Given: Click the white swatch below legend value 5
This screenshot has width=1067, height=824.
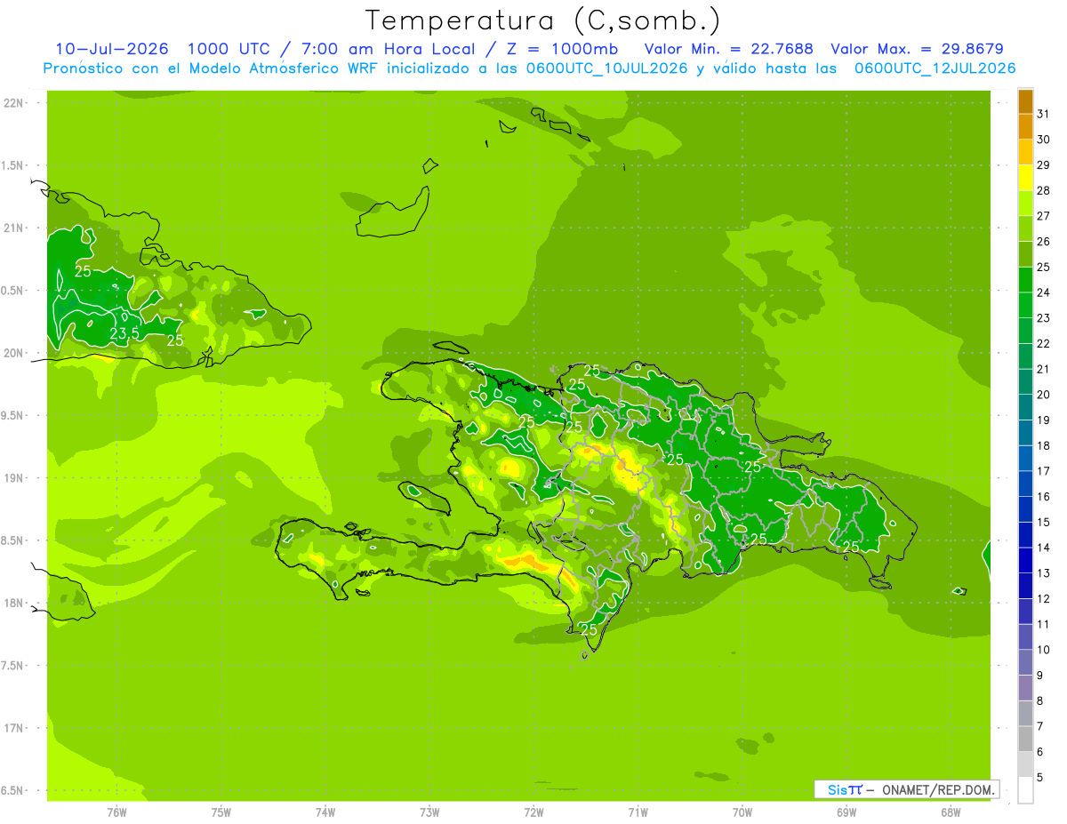Looking at the screenshot, I should (x=1025, y=790).
